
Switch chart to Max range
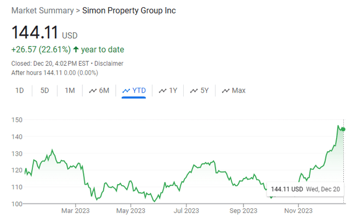pos(239,90)
